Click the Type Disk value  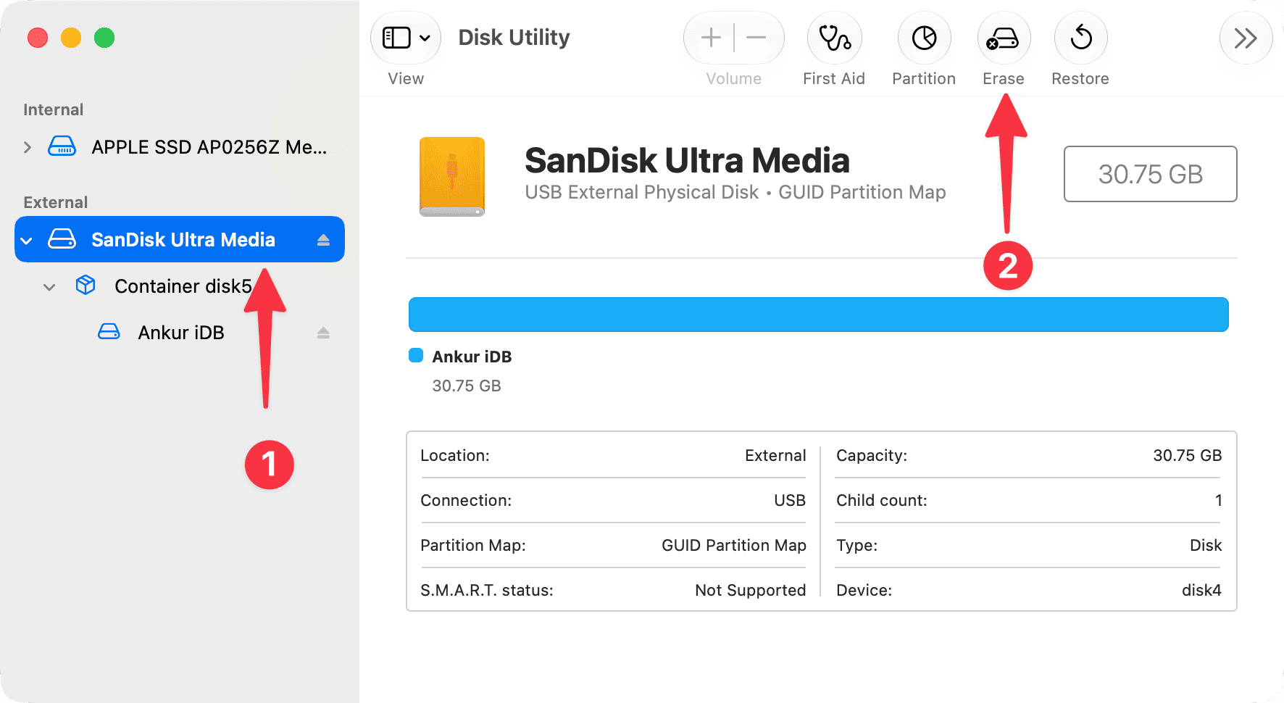point(1206,545)
